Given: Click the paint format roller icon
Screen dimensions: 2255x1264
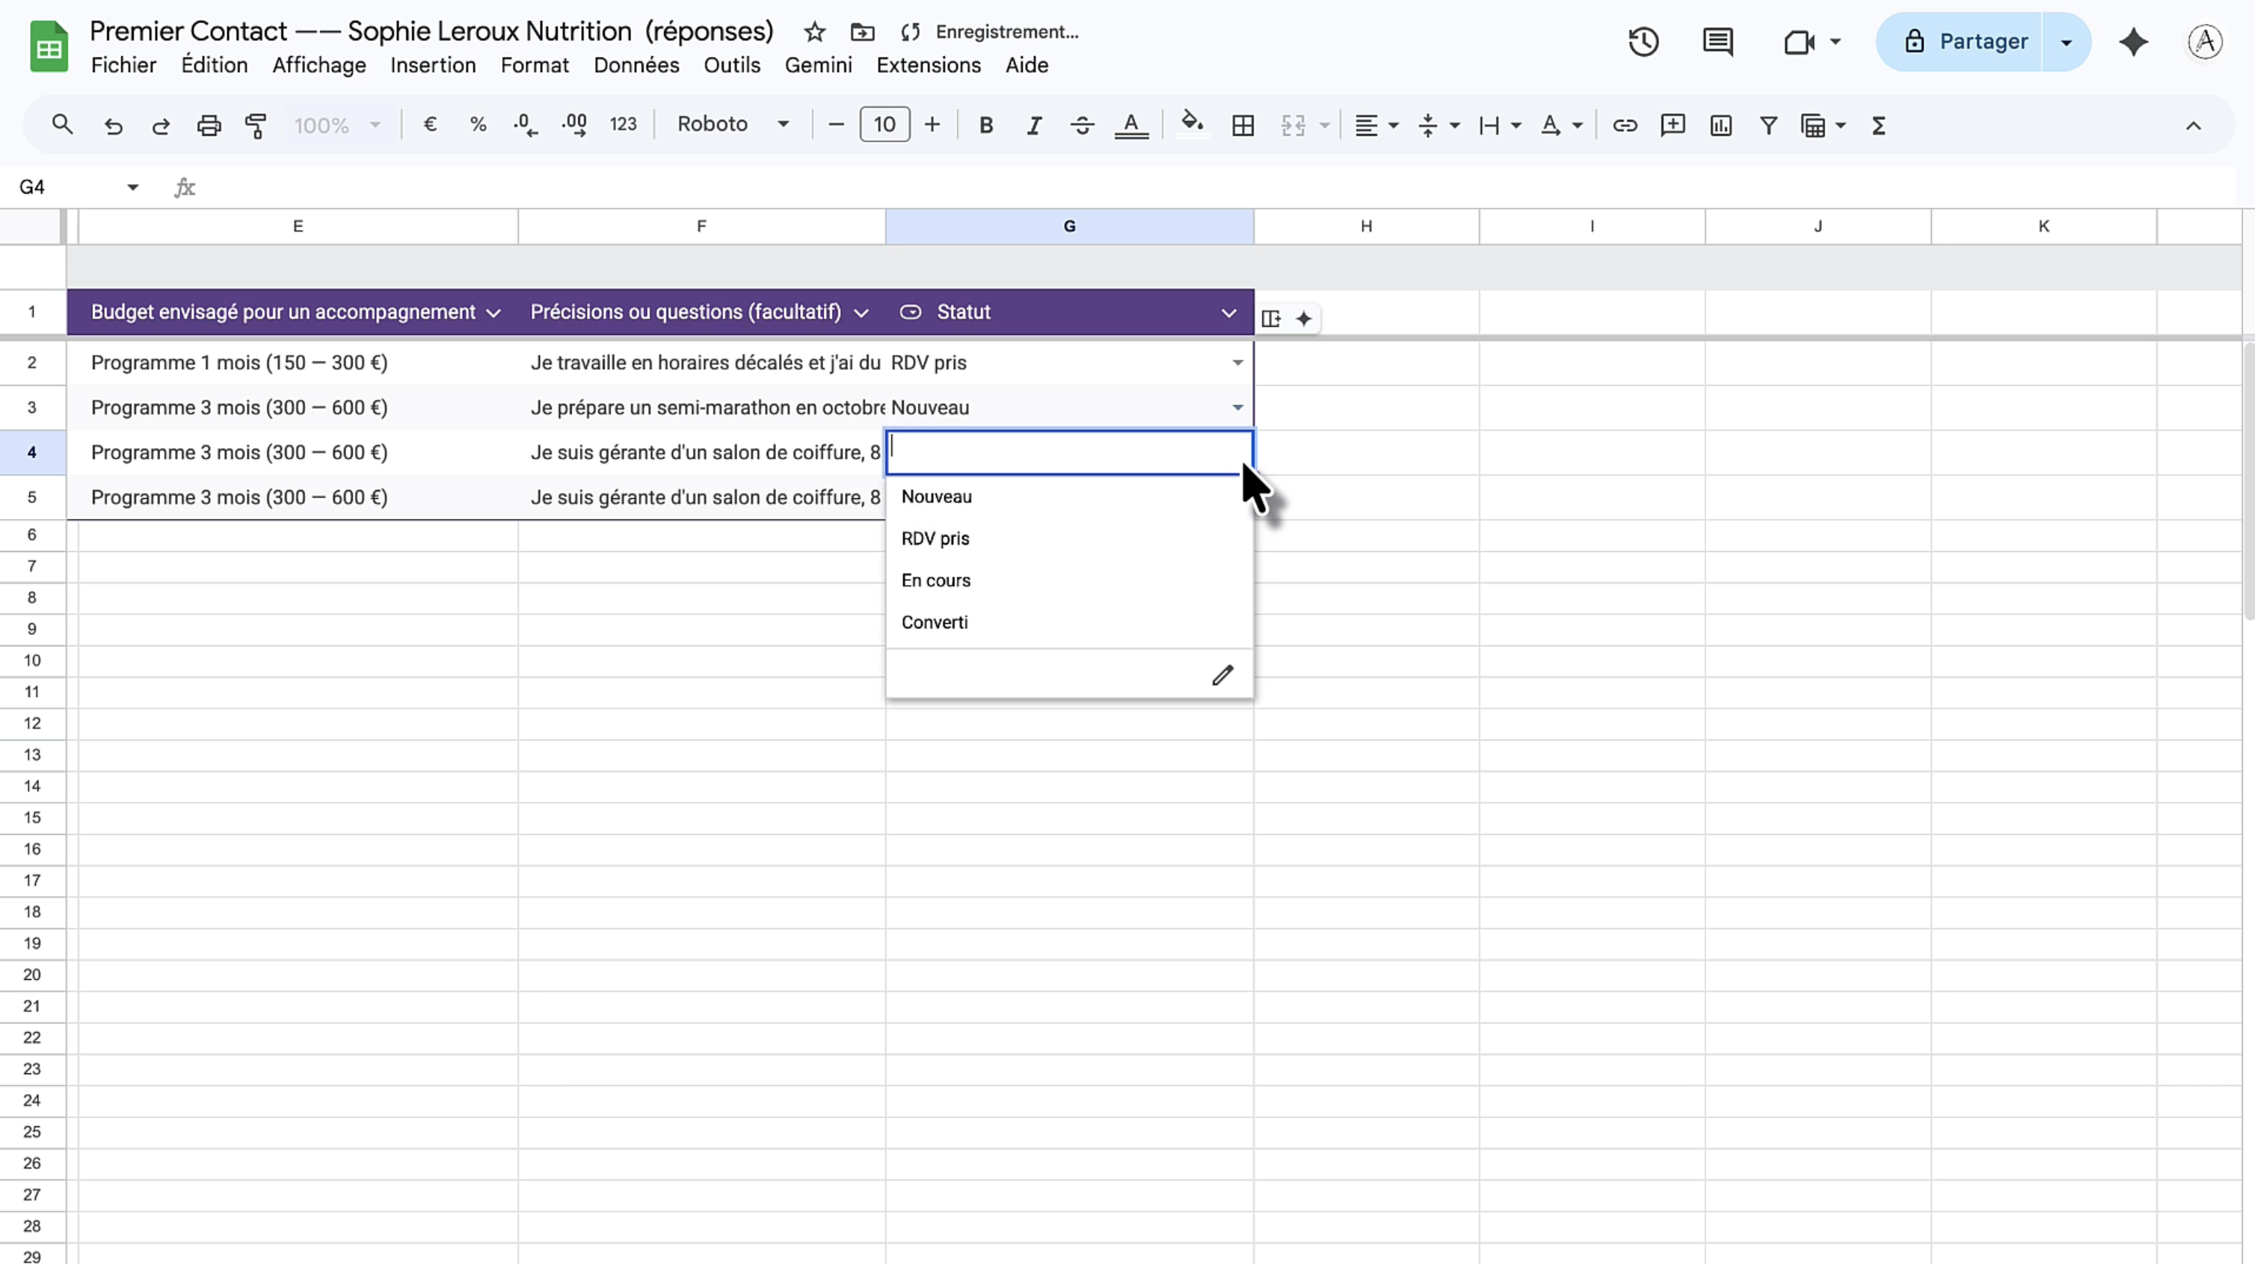Looking at the screenshot, I should pos(256,125).
